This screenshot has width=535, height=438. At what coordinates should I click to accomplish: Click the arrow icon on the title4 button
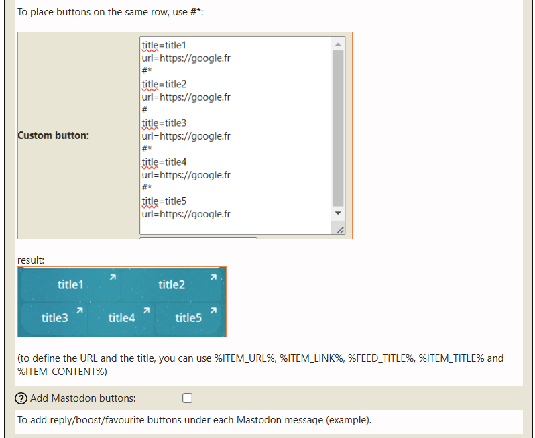tap(146, 310)
